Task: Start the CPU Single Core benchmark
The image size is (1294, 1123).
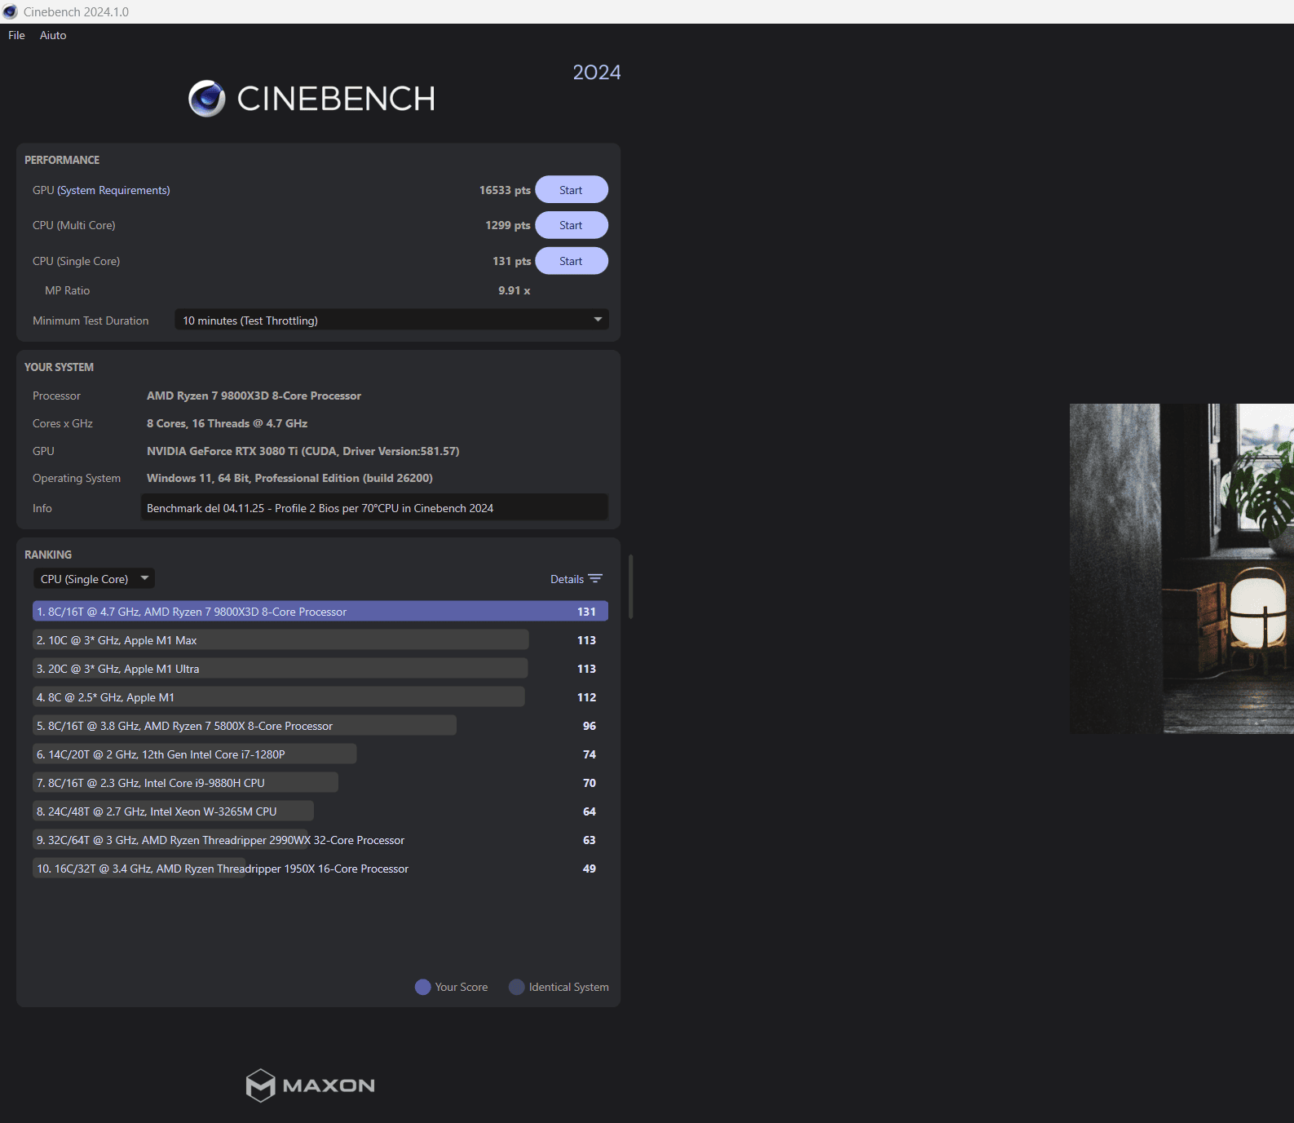Action: pyautogui.click(x=572, y=261)
